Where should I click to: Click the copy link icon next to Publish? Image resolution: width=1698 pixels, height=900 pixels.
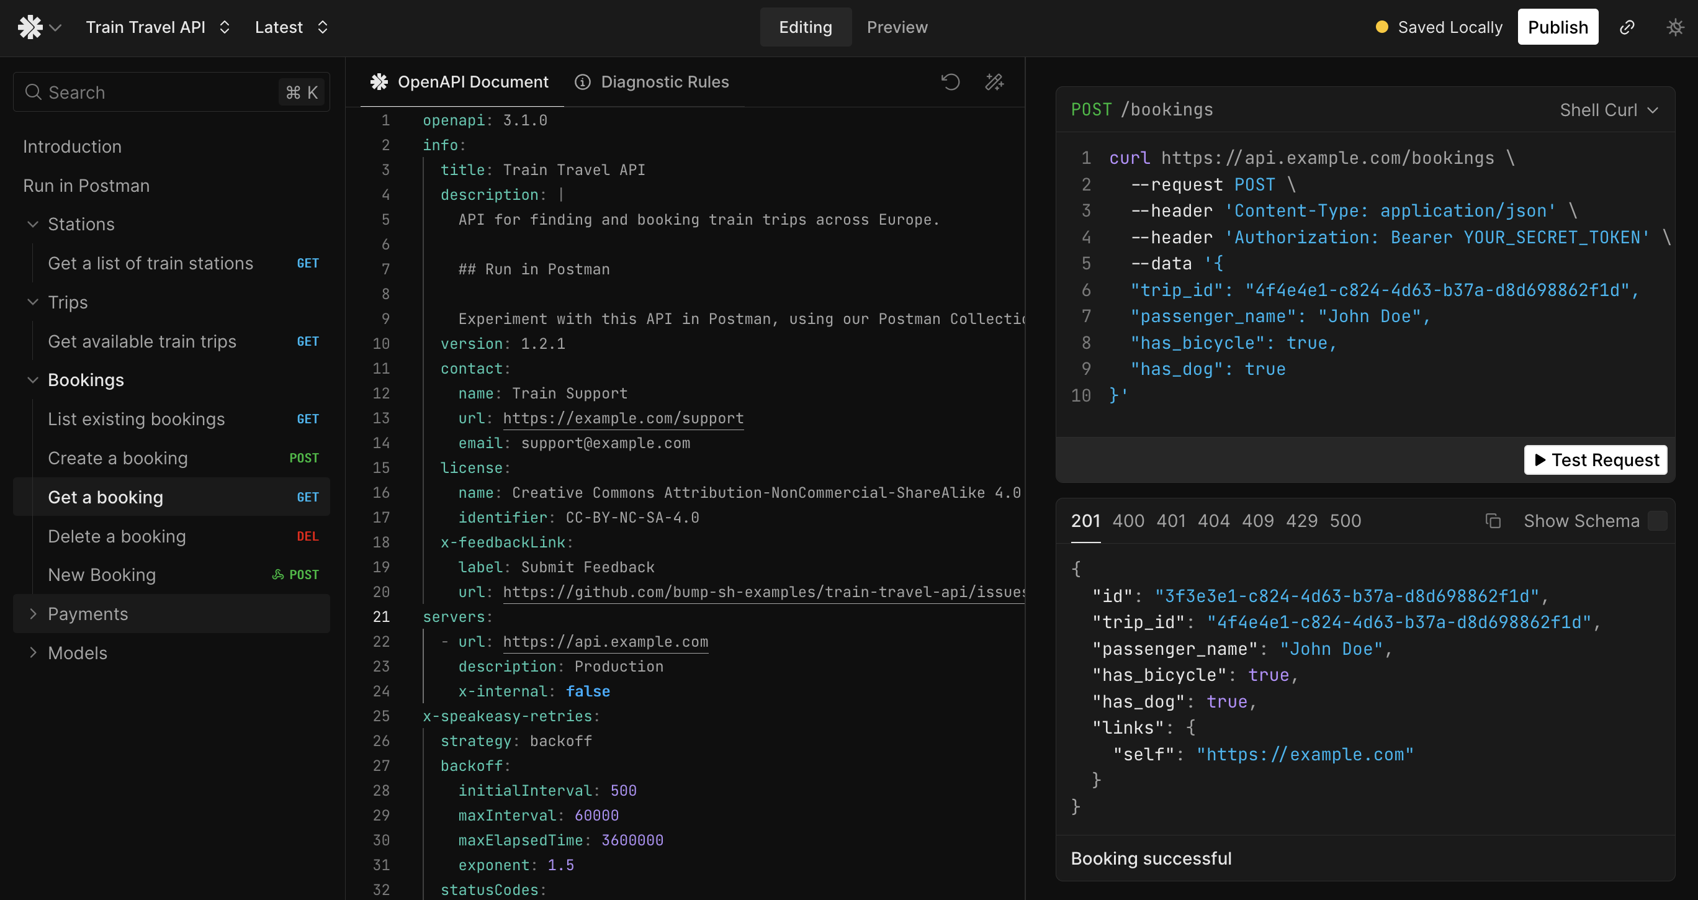(x=1627, y=27)
